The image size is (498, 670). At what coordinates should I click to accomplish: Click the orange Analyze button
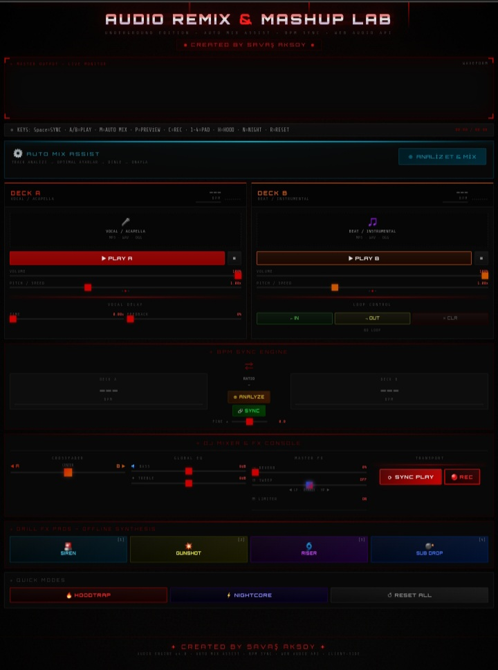pos(249,397)
